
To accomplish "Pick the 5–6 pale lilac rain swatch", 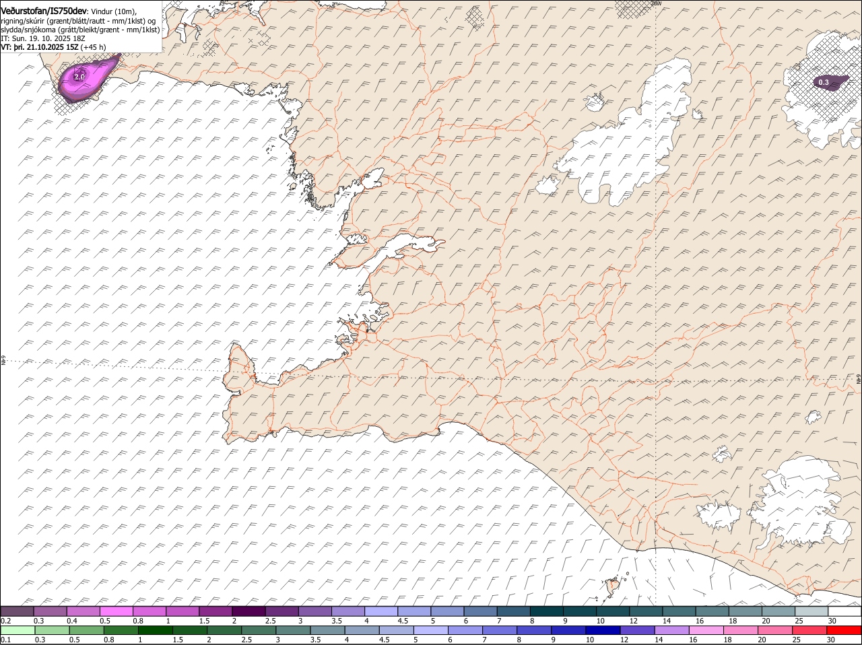I will pos(431,630).
